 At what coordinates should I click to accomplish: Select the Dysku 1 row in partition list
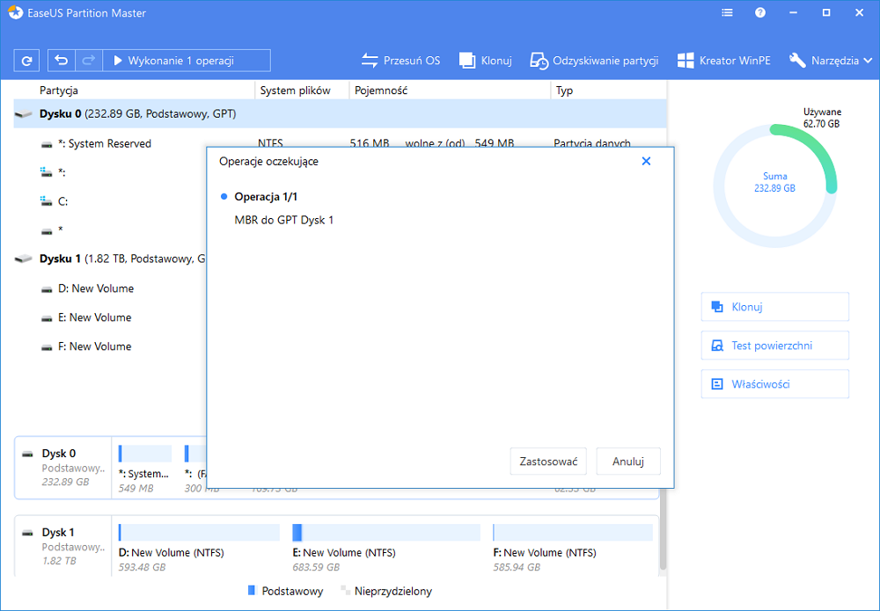(x=110, y=259)
